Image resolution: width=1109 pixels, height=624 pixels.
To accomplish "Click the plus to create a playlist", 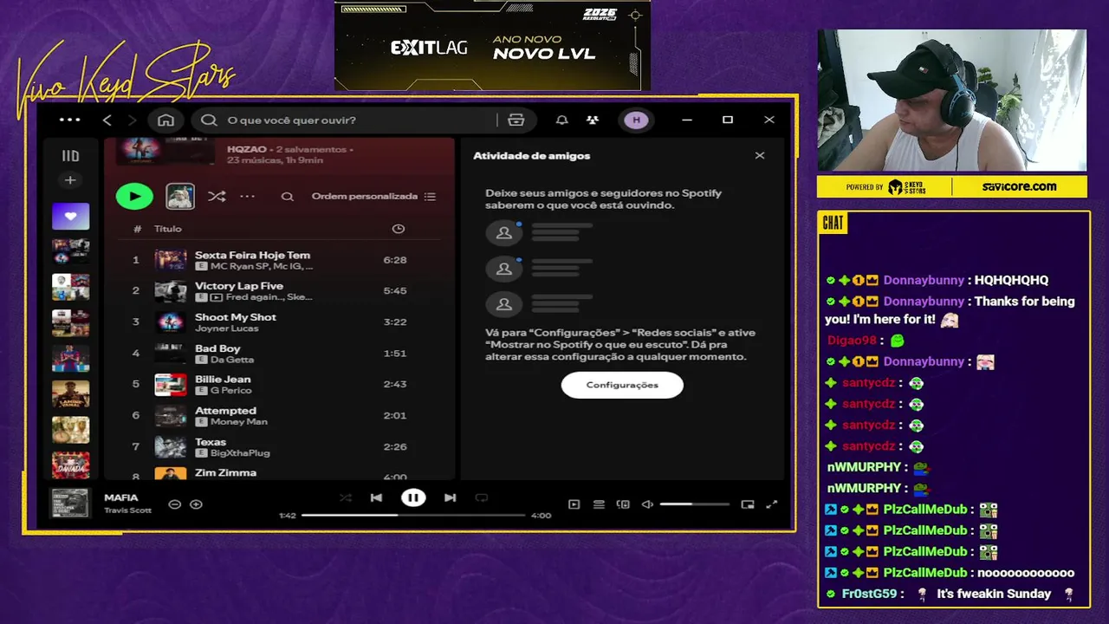I will 70,180.
